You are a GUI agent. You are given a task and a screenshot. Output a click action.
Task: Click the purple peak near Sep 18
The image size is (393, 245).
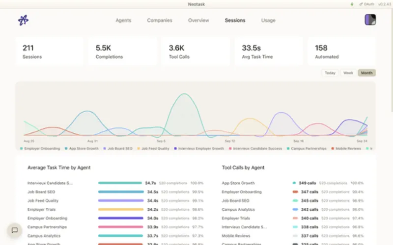tap(281, 113)
